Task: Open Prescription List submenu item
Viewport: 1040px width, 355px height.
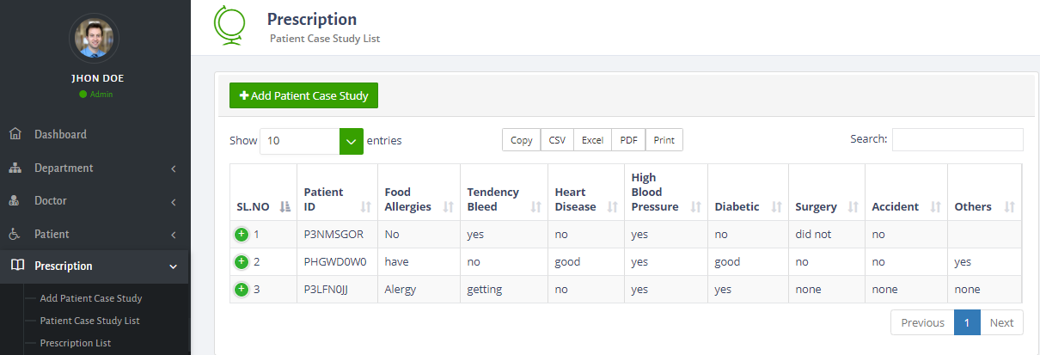Action: (x=76, y=343)
